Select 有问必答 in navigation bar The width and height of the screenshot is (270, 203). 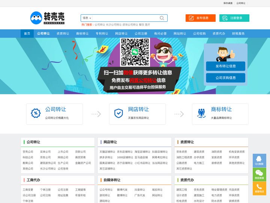click(160, 33)
